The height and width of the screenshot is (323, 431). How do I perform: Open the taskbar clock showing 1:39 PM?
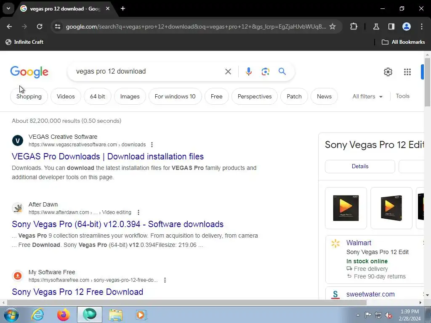410,315
